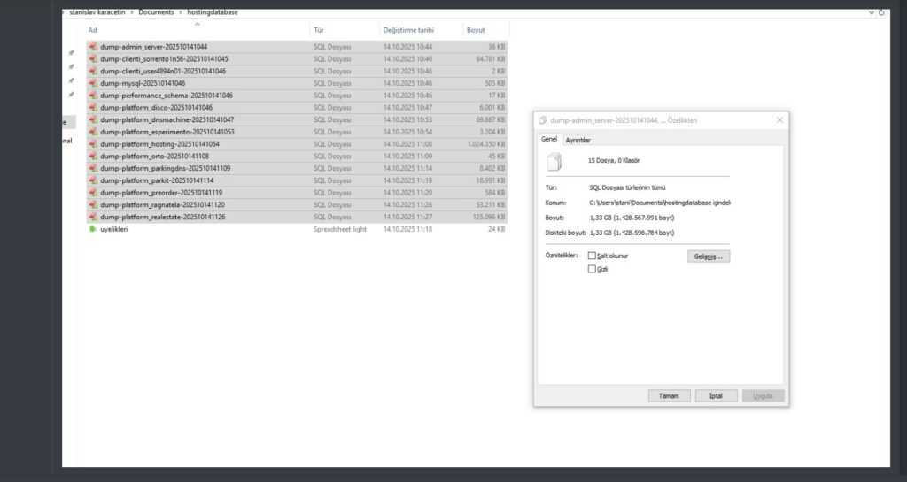Click the dump-platform_hosting file icon

coord(92,144)
